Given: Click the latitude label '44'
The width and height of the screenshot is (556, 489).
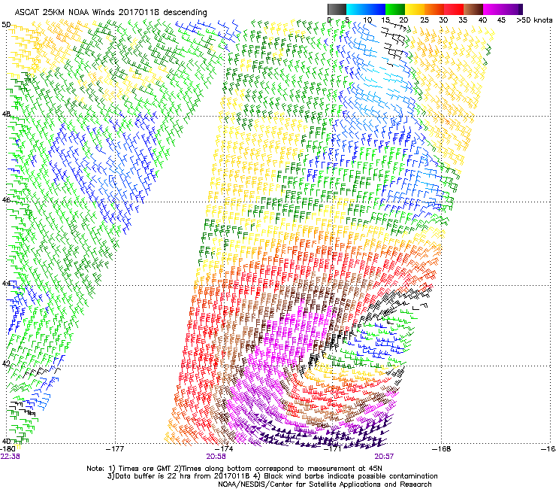Looking at the screenshot, I should coord(6,283).
